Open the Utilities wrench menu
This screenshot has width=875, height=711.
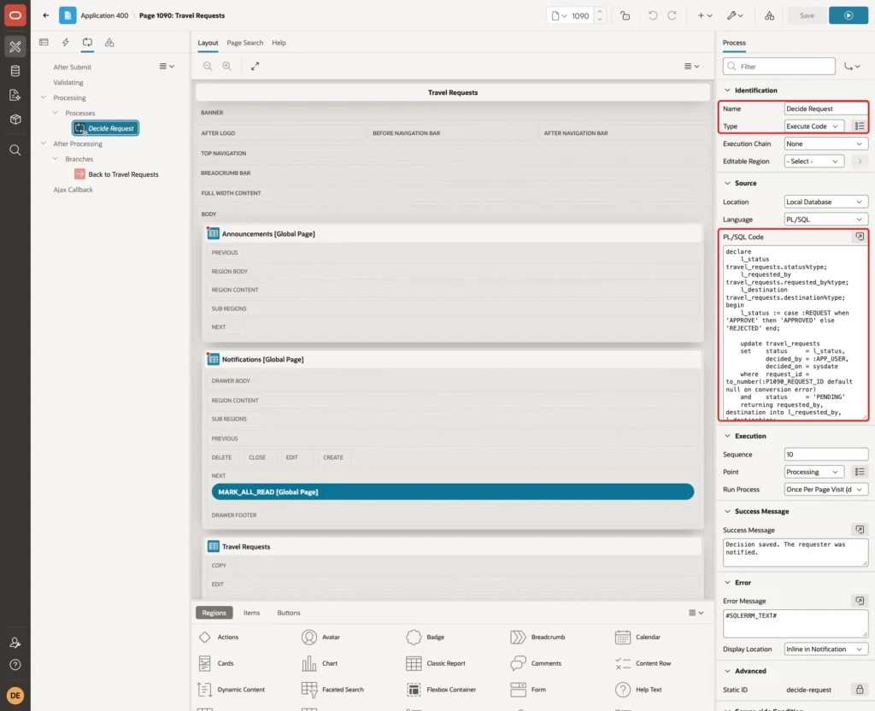pyautogui.click(x=735, y=15)
